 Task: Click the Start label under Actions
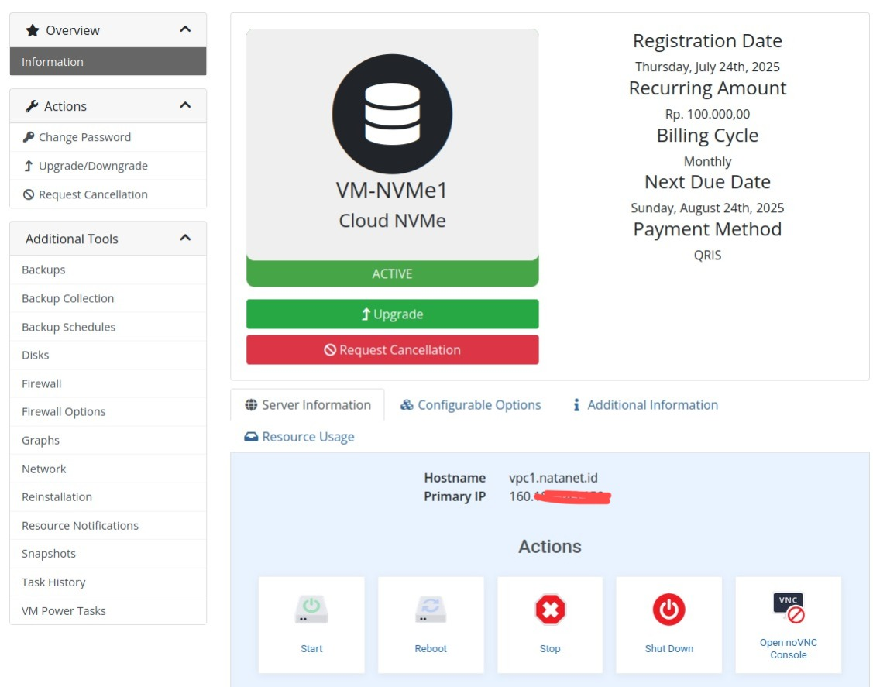(x=311, y=648)
